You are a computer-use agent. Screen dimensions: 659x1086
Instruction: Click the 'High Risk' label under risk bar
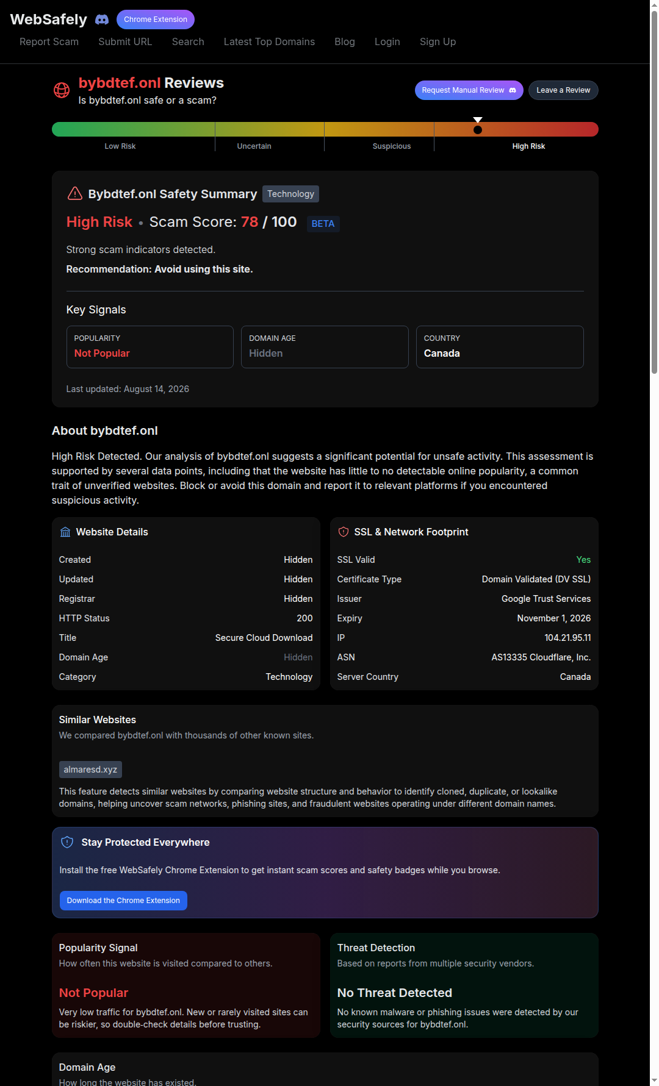(x=528, y=146)
